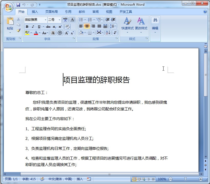This screenshot has height=184, width=210.
Task: Click the Paste clipboard icon
Action: [x=10, y=21]
